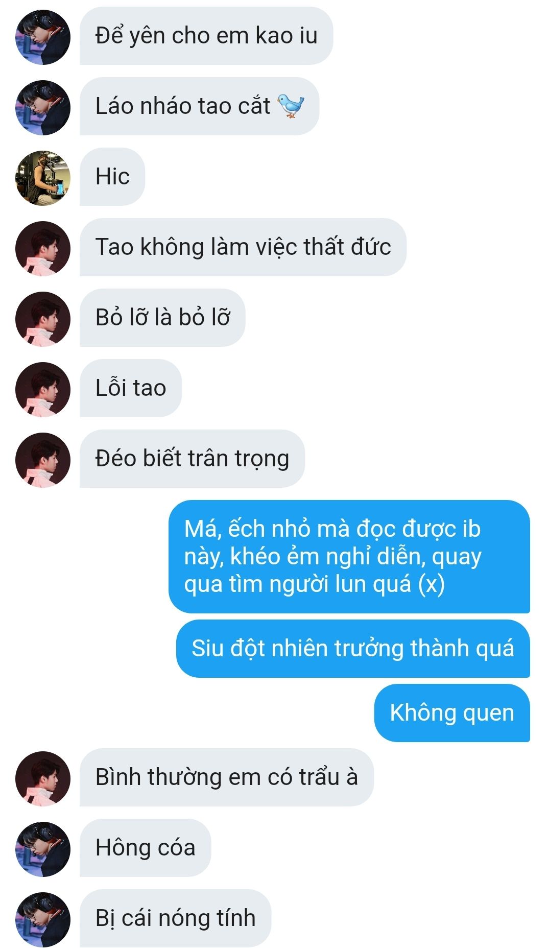548x951 pixels.
Task: Tap the "Đéo biết trân trọng" bubble
Action: pos(192,459)
